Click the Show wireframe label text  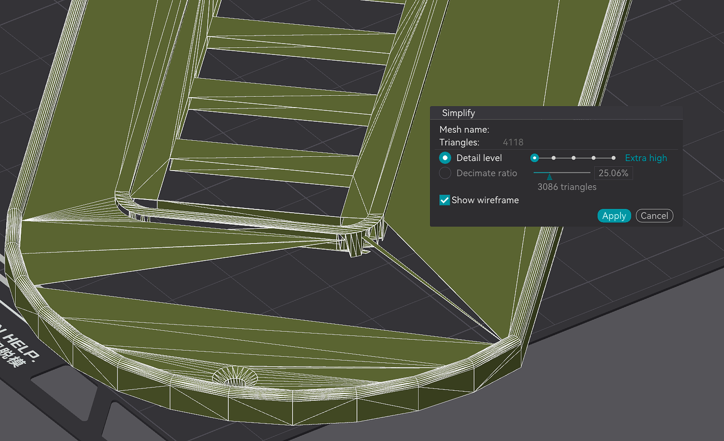click(x=485, y=200)
